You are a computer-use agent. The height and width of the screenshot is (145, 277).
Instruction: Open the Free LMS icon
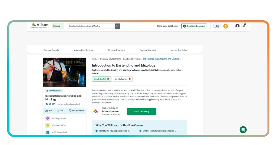point(217,26)
